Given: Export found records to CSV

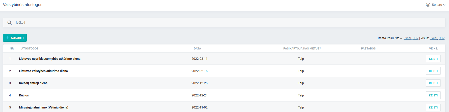Looking at the screenshot, I should (x=415, y=38).
